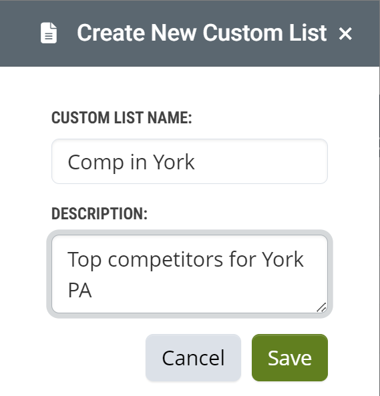Click the CUSTOM LIST NAME label

tap(122, 118)
